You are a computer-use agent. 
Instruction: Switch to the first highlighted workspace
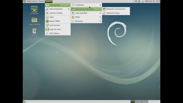(x=133, y=102)
